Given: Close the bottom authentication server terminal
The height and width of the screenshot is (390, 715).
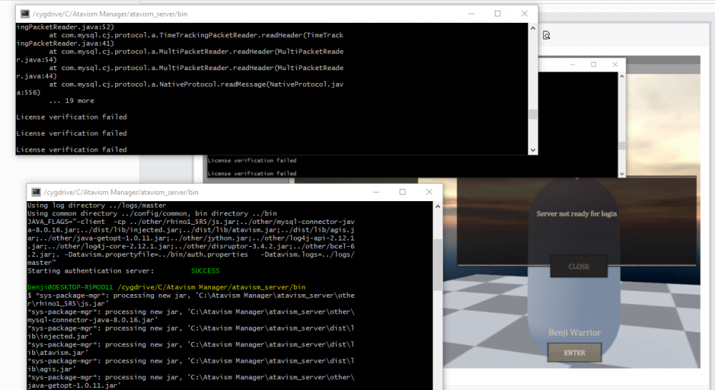Looking at the screenshot, I should click(428, 192).
